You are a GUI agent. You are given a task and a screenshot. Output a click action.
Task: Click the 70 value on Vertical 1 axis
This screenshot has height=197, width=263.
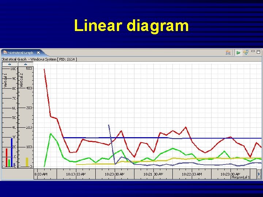click(14, 98)
